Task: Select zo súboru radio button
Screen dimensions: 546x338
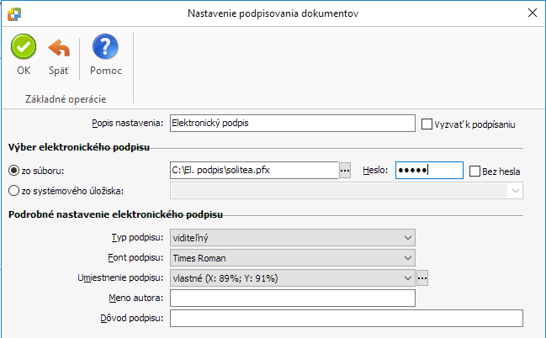Action: click(x=13, y=171)
